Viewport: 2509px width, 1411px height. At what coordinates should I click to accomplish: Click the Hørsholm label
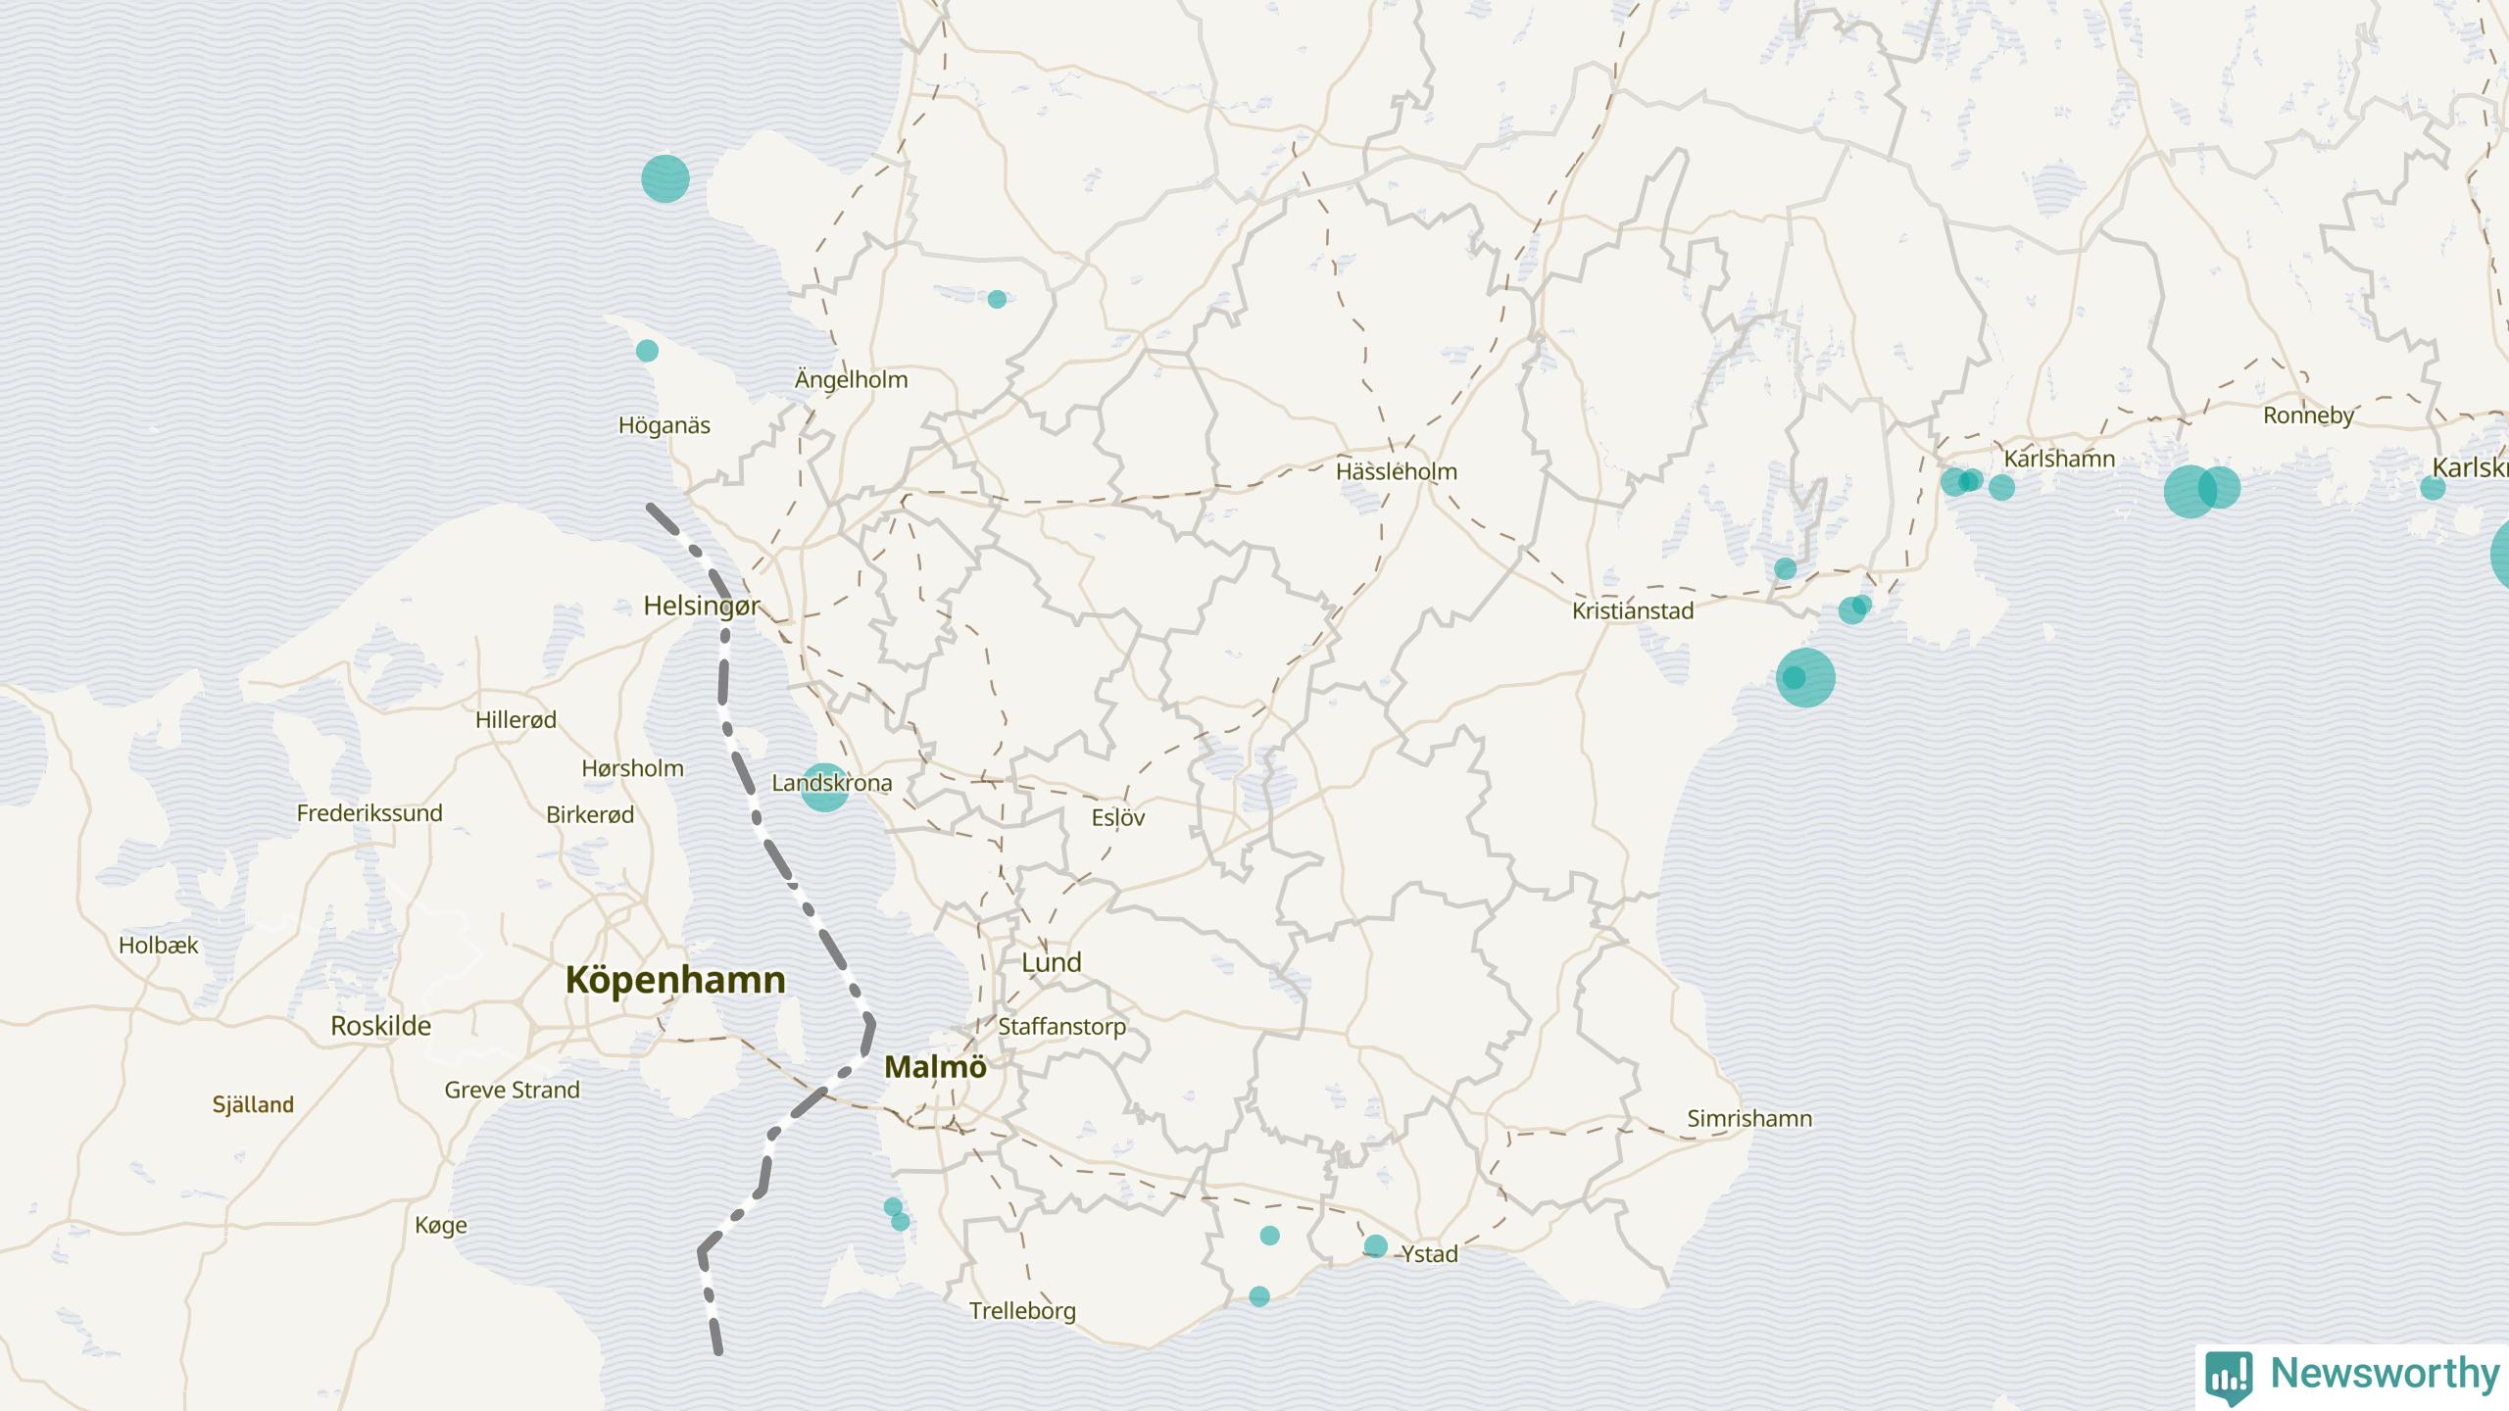632,768
